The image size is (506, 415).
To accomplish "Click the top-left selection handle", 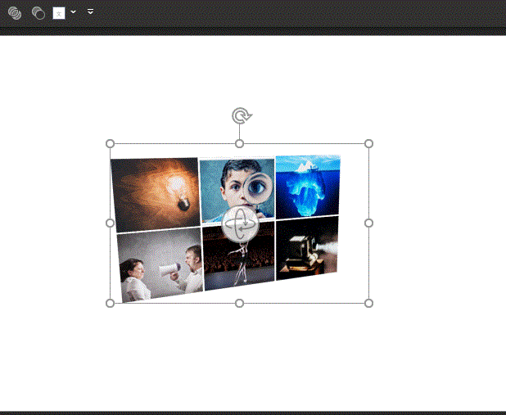I will point(110,143).
